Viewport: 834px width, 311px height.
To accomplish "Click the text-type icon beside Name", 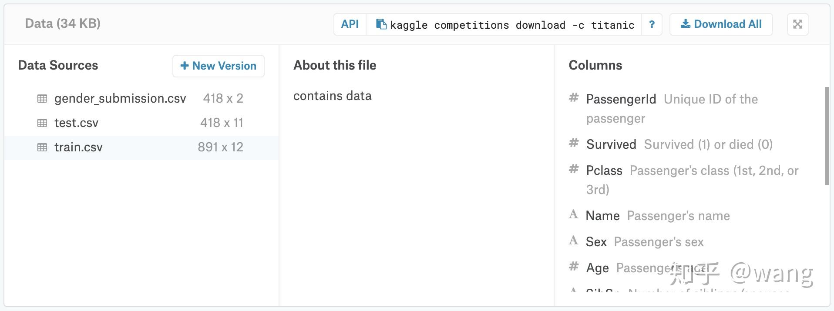I will (574, 214).
